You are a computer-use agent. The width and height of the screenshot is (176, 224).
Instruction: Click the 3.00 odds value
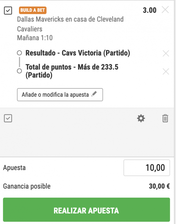[150, 10]
